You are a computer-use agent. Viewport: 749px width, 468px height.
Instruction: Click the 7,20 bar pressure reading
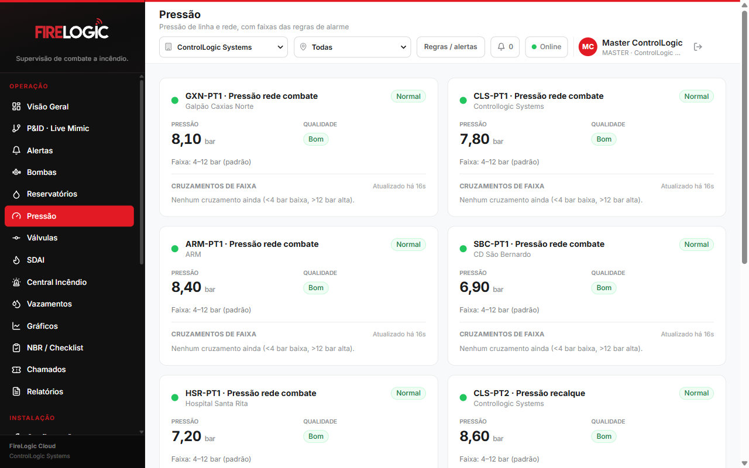(193, 436)
